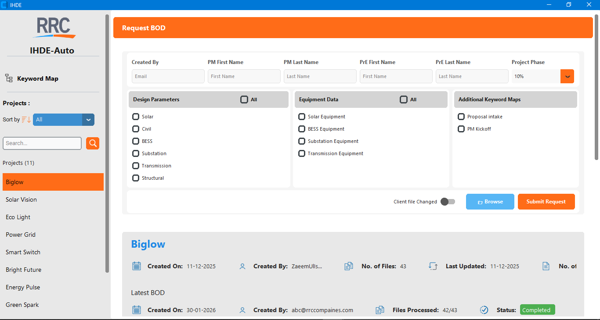600x320 pixels.
Task: Click the project Search box
Action: click(x=42, y=143)
